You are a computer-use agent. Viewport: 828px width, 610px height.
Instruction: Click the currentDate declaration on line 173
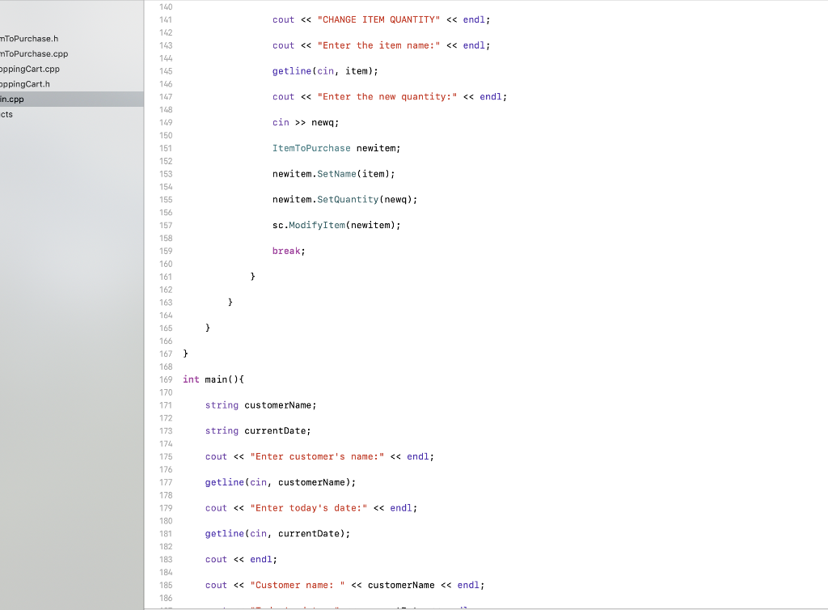(x=269, y=430)
